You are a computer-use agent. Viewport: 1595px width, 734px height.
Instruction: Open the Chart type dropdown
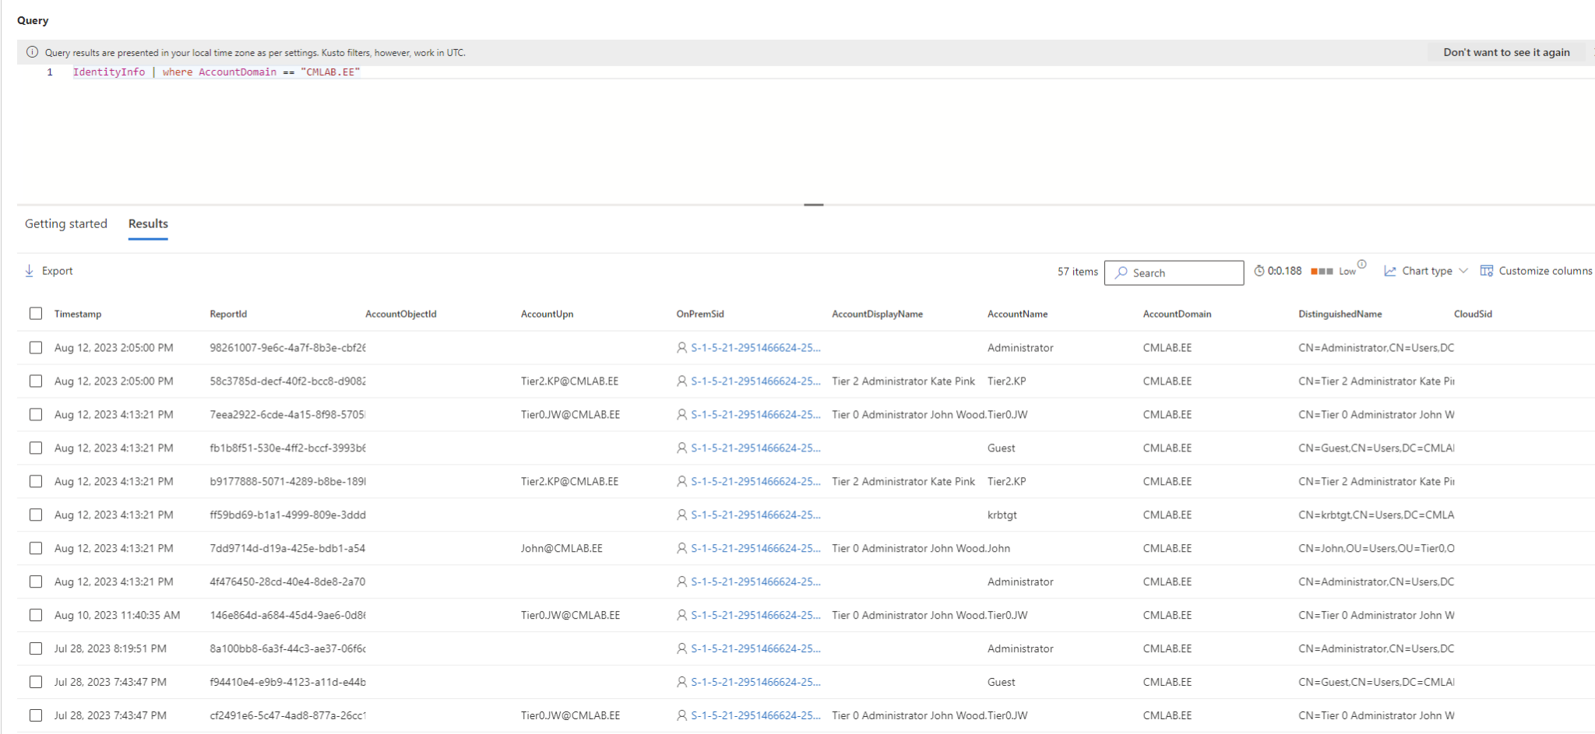coord(1426,271)
